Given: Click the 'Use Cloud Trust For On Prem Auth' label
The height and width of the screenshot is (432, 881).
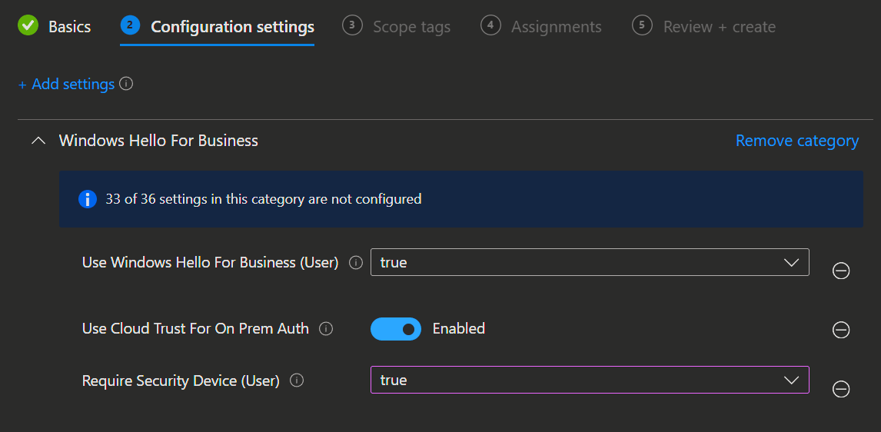Looking at the screenshot, I should 195,329.
